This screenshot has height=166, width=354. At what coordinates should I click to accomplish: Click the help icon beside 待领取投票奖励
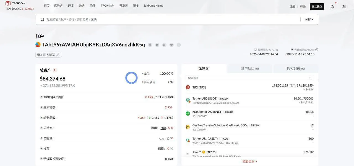pos(41,159)
